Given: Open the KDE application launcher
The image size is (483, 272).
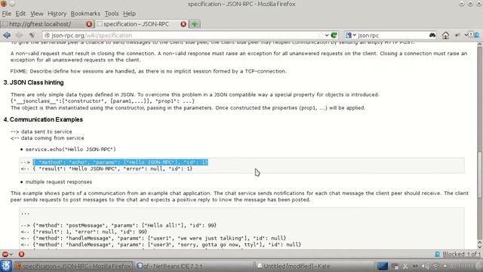Looking at the screenshot, I should [x=6, y=266].
